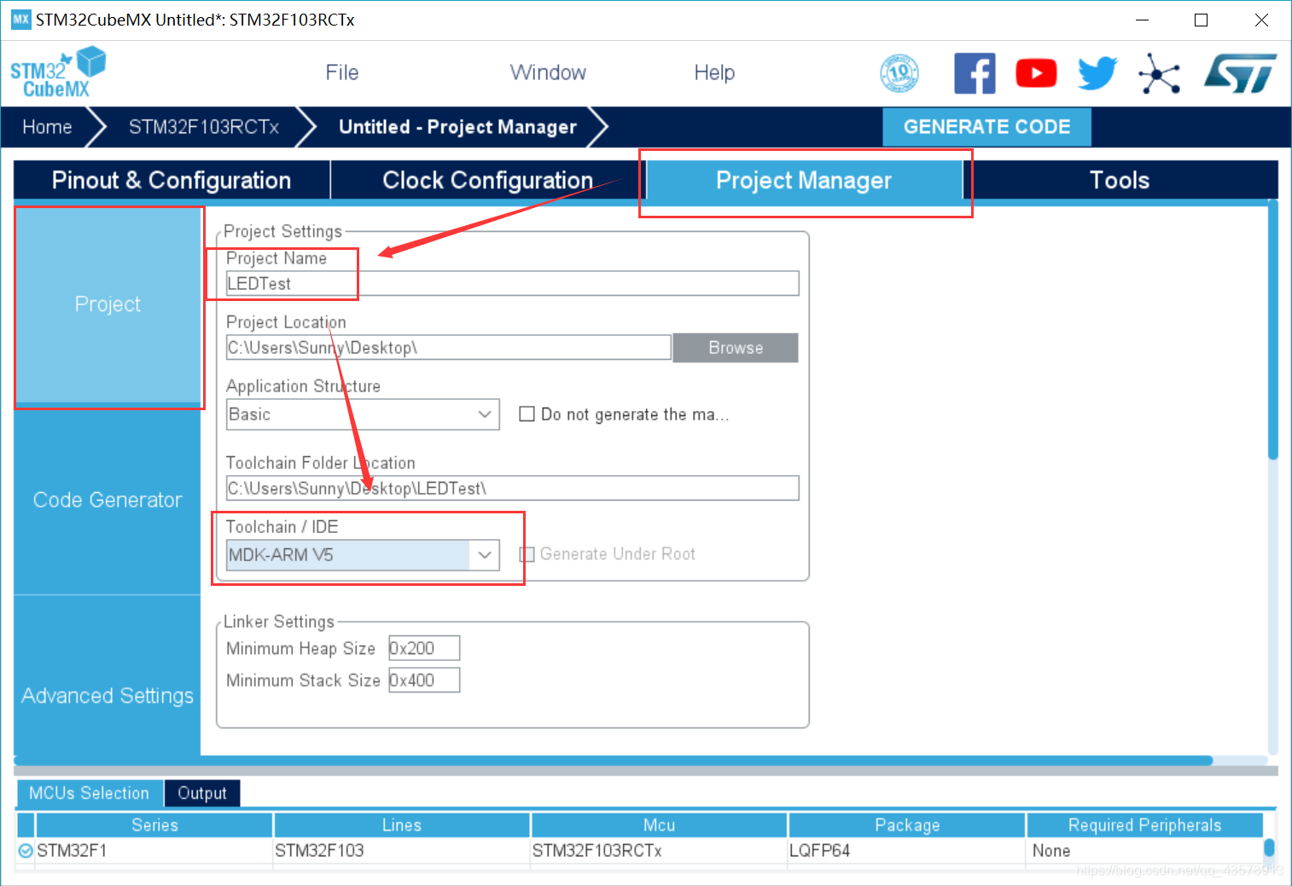Screen dimensions: 1292x886
Task: Sort by the Mcu column header
Action: tap(659, 825)
